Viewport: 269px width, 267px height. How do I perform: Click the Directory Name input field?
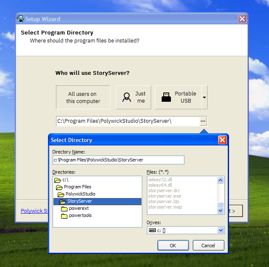coord(118,160)
